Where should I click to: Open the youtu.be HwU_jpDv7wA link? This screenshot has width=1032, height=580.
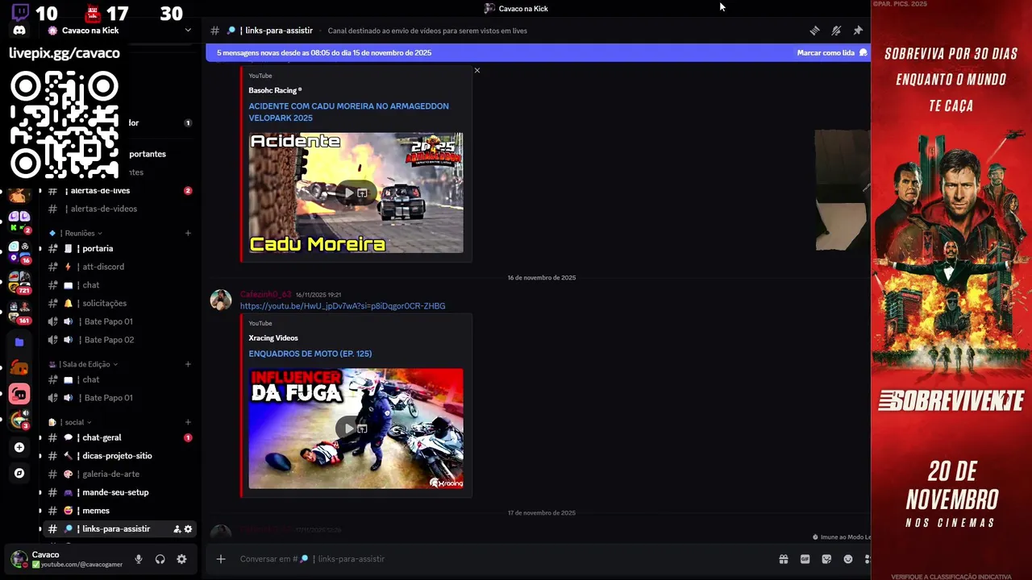343,306
